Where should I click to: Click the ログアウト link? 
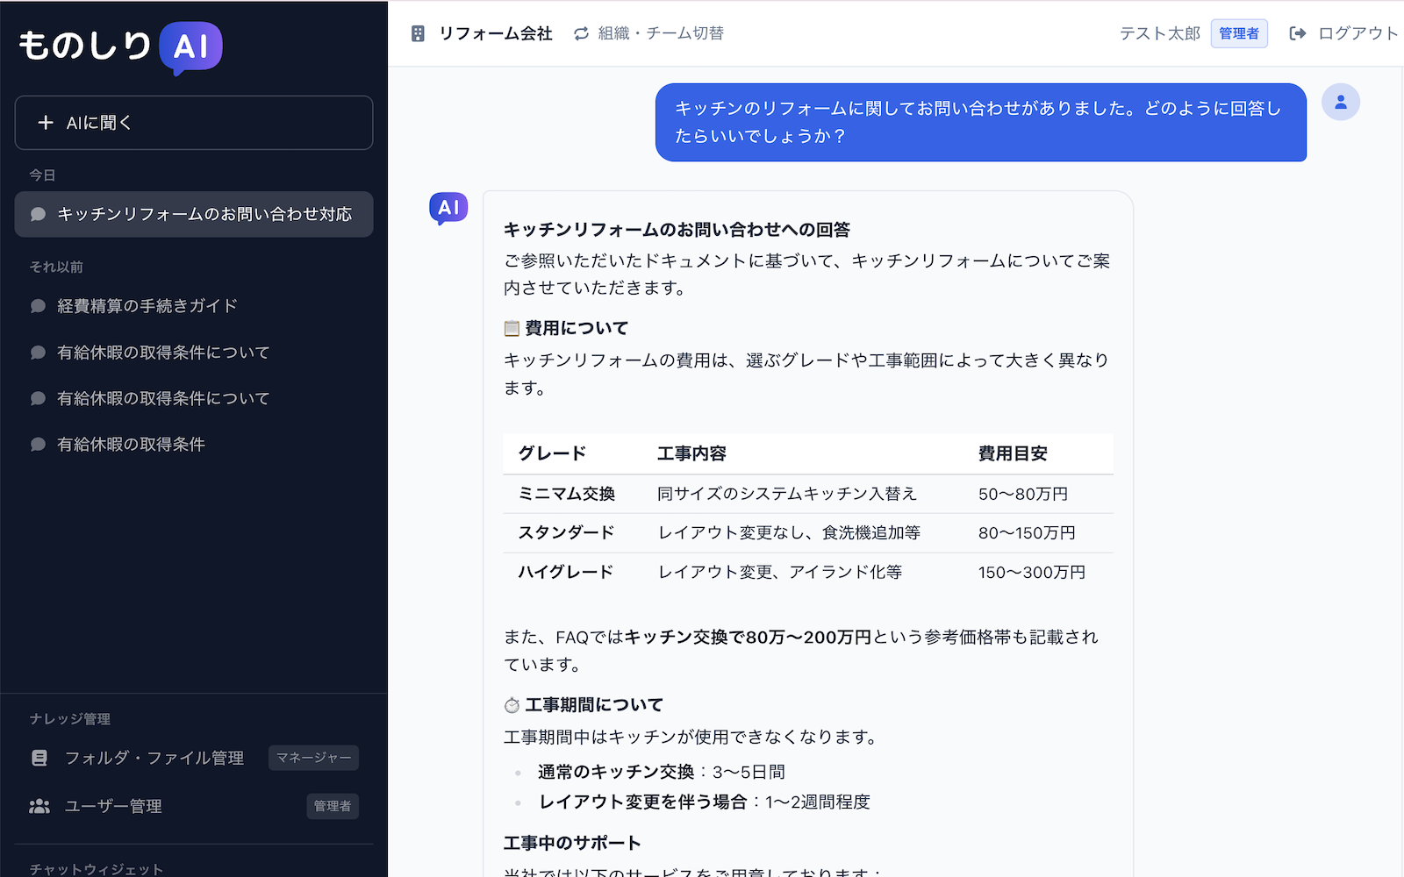pos(1357,32)
